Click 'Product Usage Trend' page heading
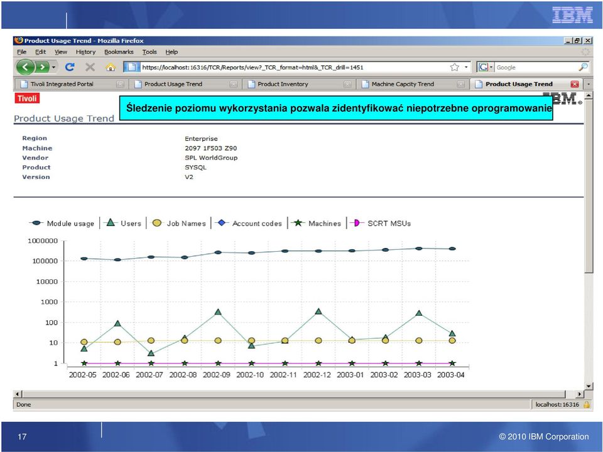Viewport: 603px width, 452px height. [x=64, y=119]
